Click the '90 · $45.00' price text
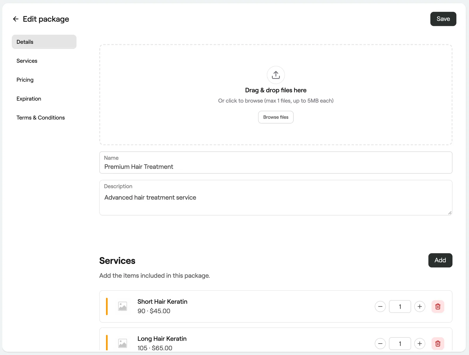The width and height of the screenshot is (469, 355). tap(154, 311)
